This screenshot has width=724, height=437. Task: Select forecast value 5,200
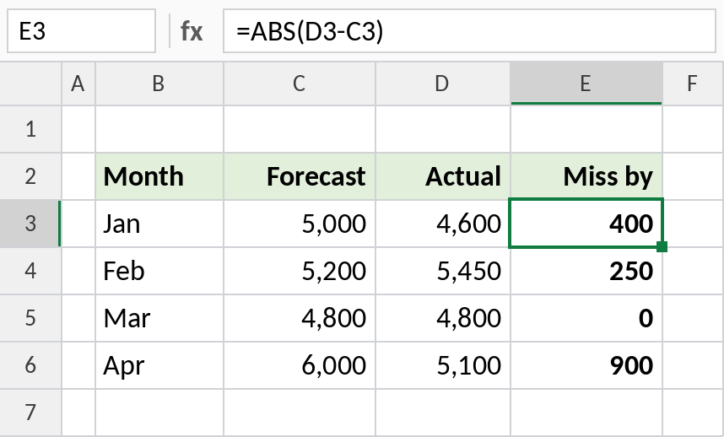coord(300,271)
